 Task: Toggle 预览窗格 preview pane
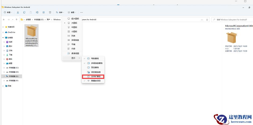pyautogui.click(x=93, y=68)
